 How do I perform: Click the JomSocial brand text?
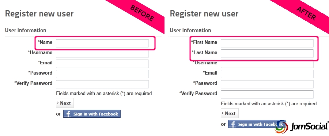[309, 126]
